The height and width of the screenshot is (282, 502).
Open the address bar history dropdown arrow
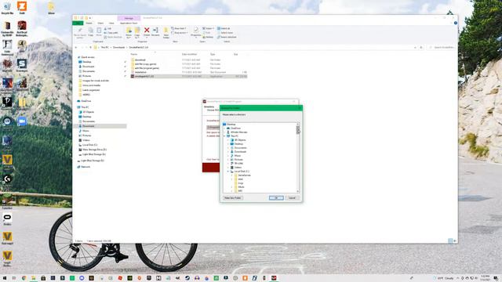pos(415,47)
